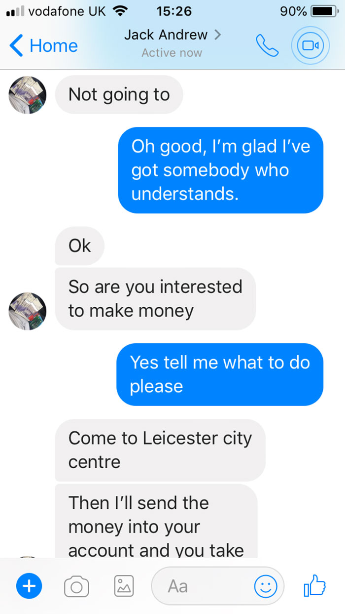Tap the avatar beside 'So are you interested'
The width and height of the screenshot is (345, 614).
point(27,311)
